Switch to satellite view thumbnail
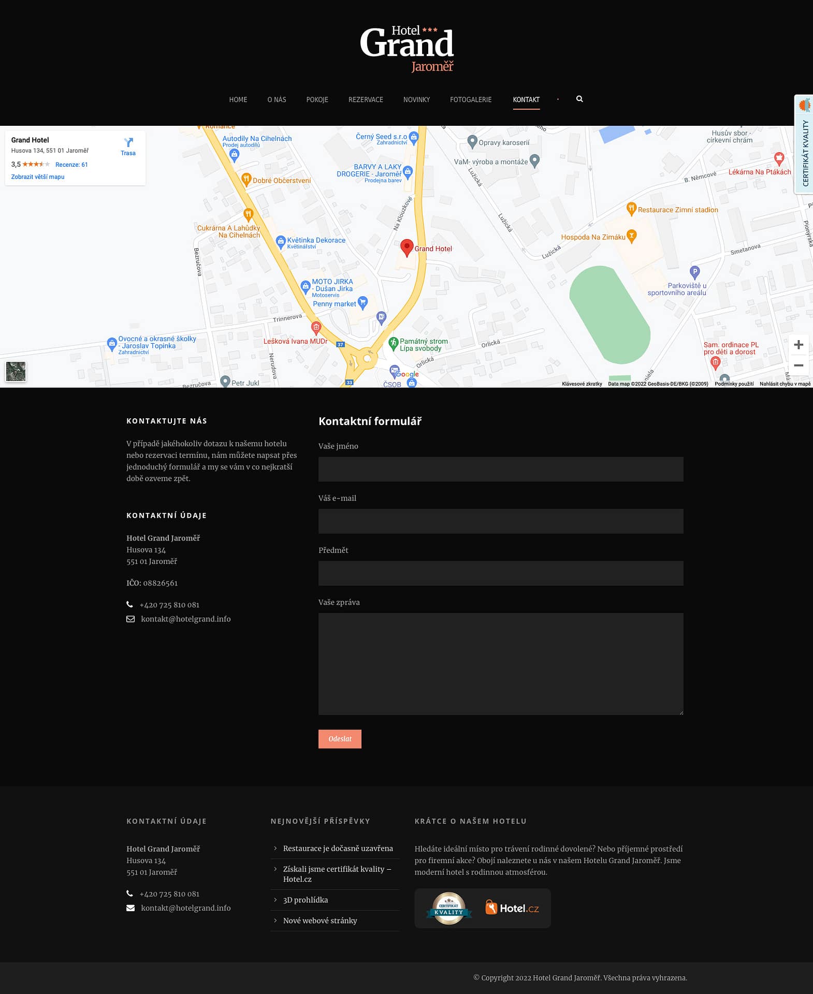 16,372
